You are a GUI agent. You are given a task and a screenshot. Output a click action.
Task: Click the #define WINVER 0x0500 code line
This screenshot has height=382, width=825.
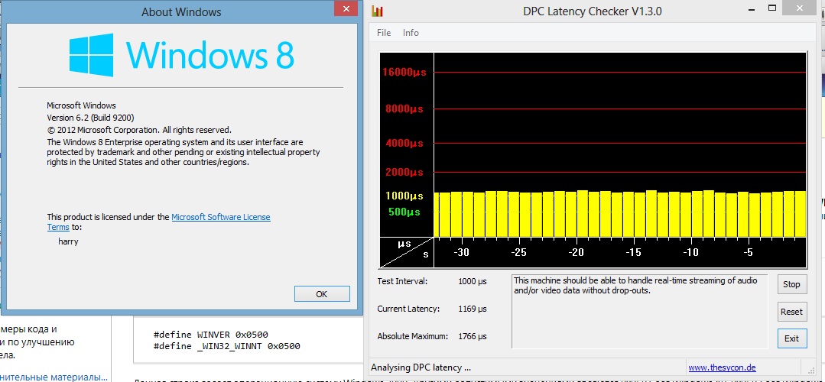(x=211, y=334)
